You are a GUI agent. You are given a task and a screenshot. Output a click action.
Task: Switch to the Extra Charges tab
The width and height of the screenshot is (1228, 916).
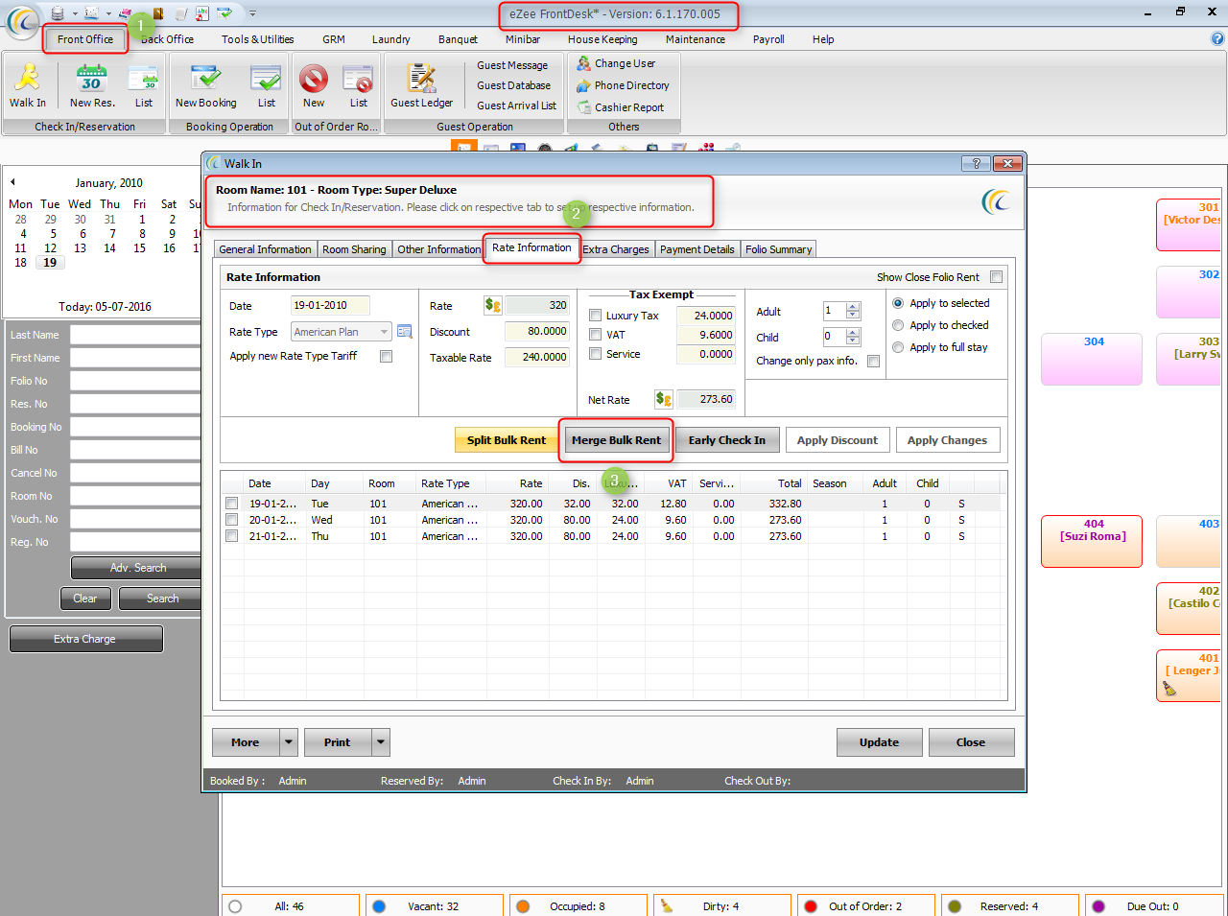[616, 249]
